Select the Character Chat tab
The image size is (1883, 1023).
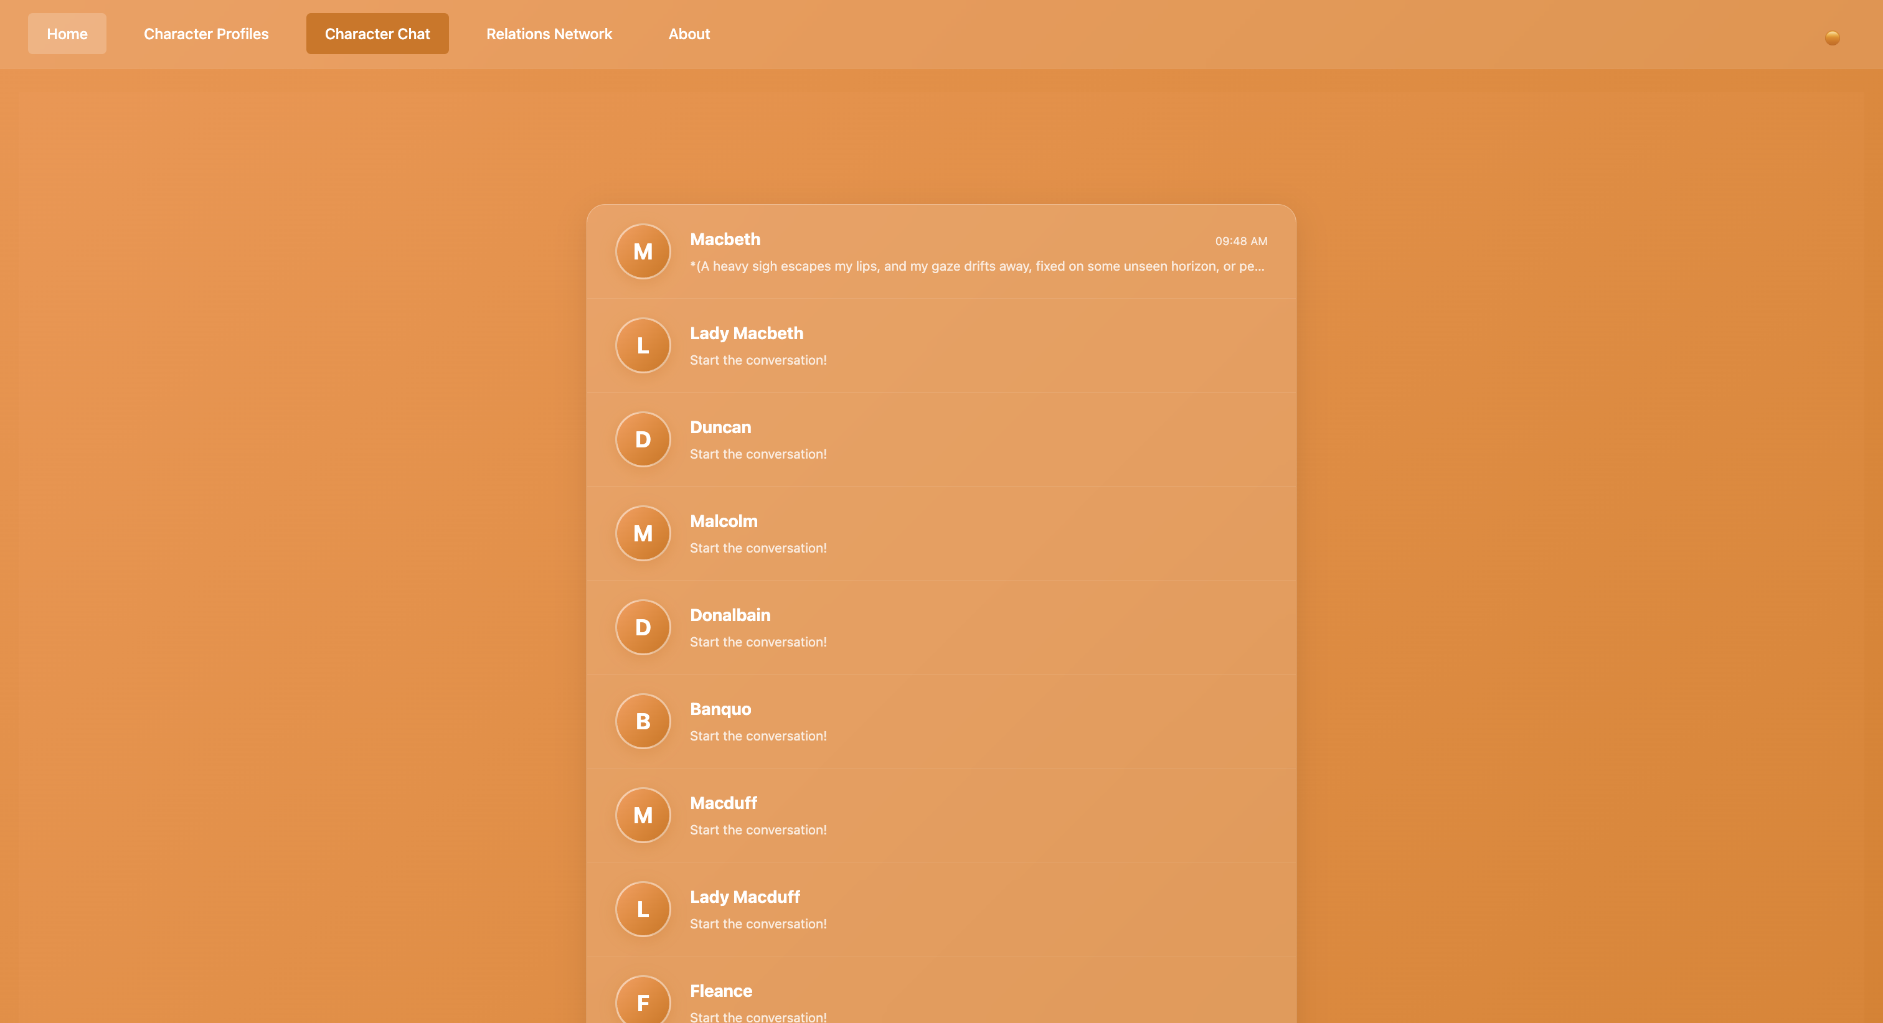377,34
